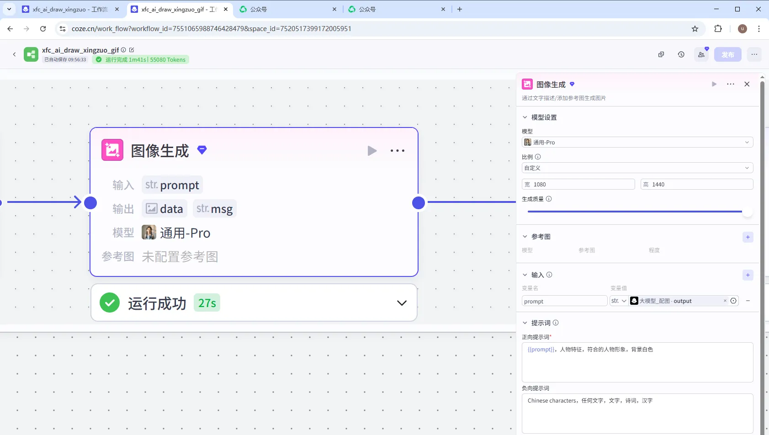Click the pink 图像生成 icon on the canvas node
The width and height of the screenshot is (769, 435).
pos(112,150)
